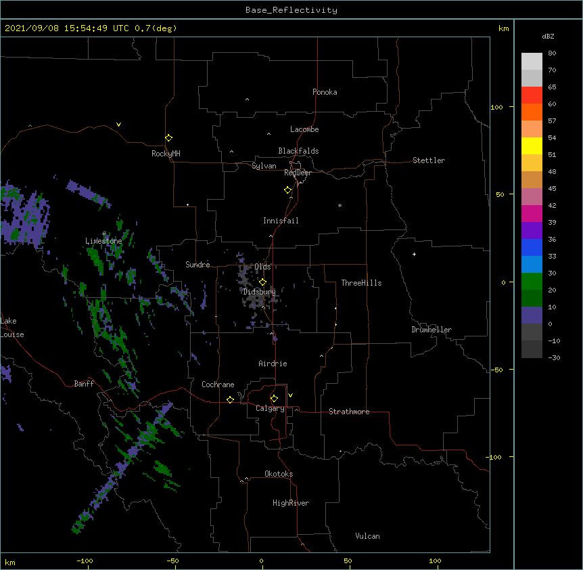Click the RockyMH label
This screenshot has height=570, width=583.
pyautogui.click(x=166, y=154)
